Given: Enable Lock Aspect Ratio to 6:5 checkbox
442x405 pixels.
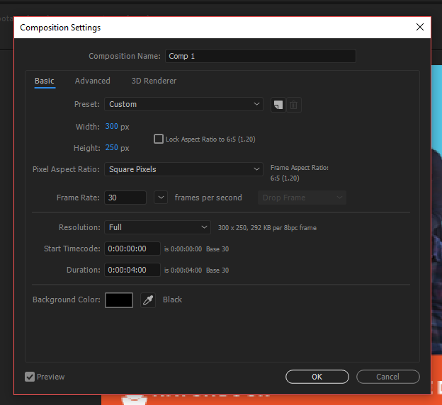Looking at the screenshot, I should point(159,139).
